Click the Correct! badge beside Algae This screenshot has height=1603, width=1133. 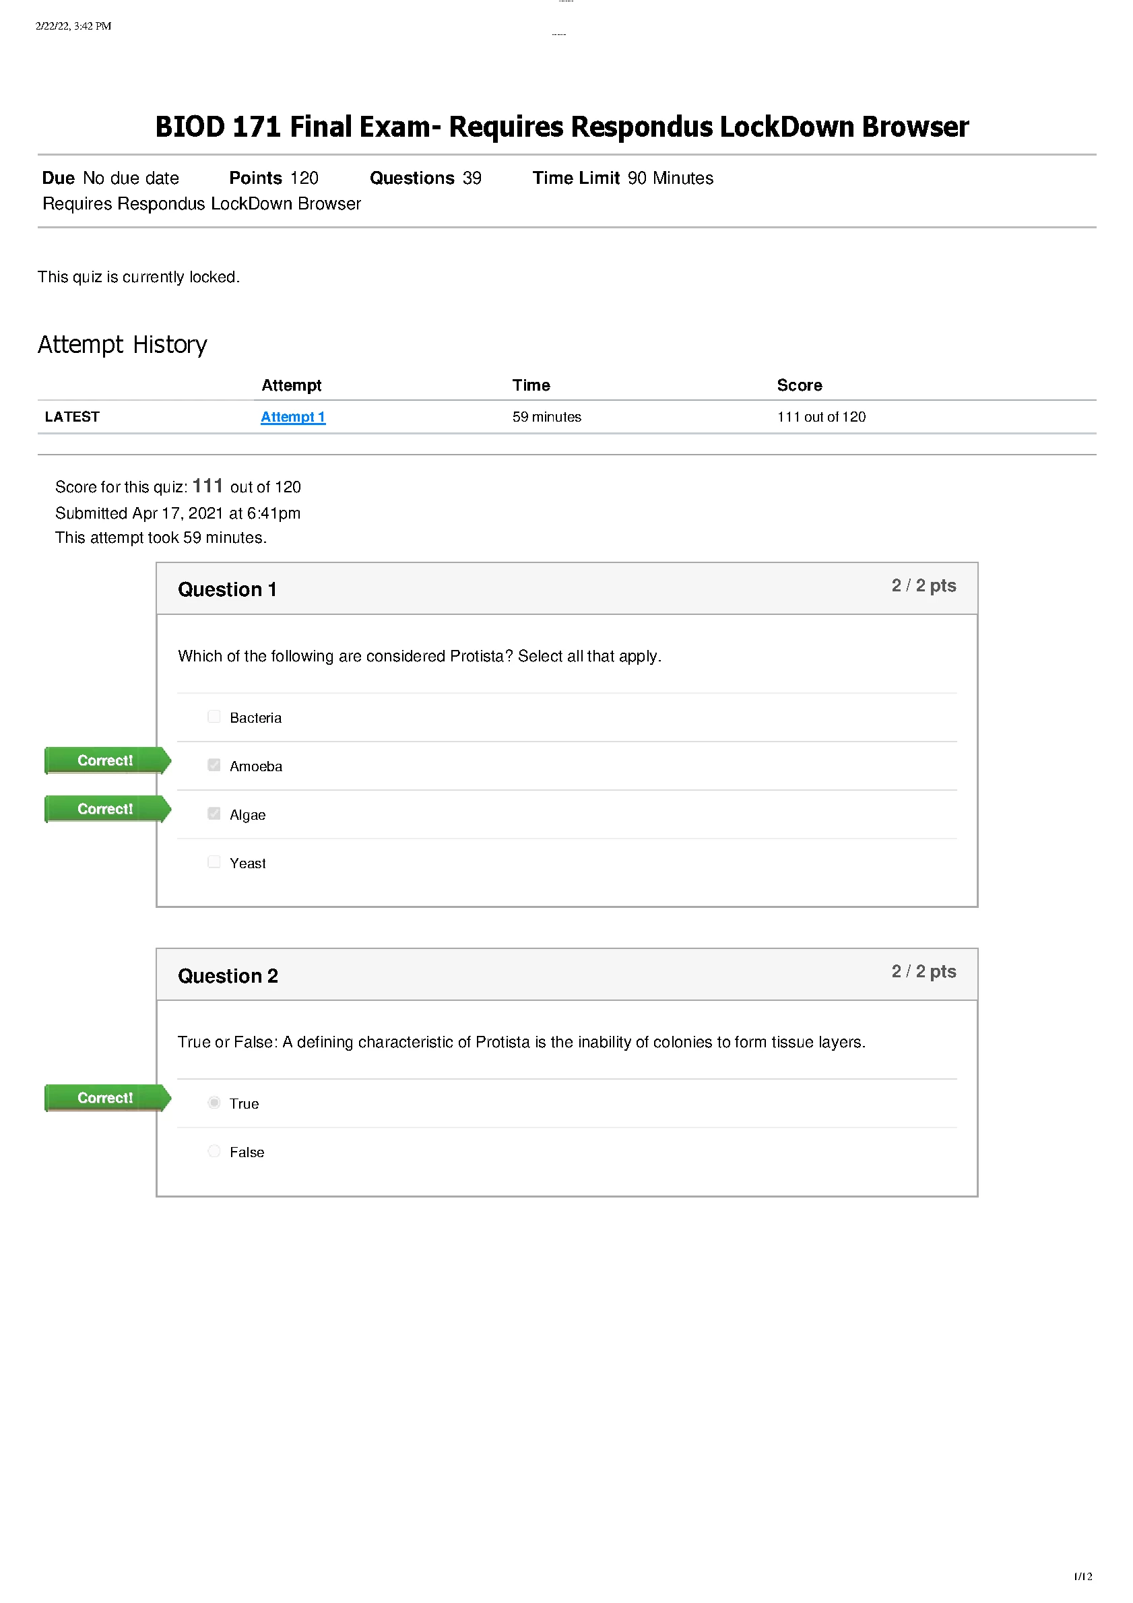[105, 809]
